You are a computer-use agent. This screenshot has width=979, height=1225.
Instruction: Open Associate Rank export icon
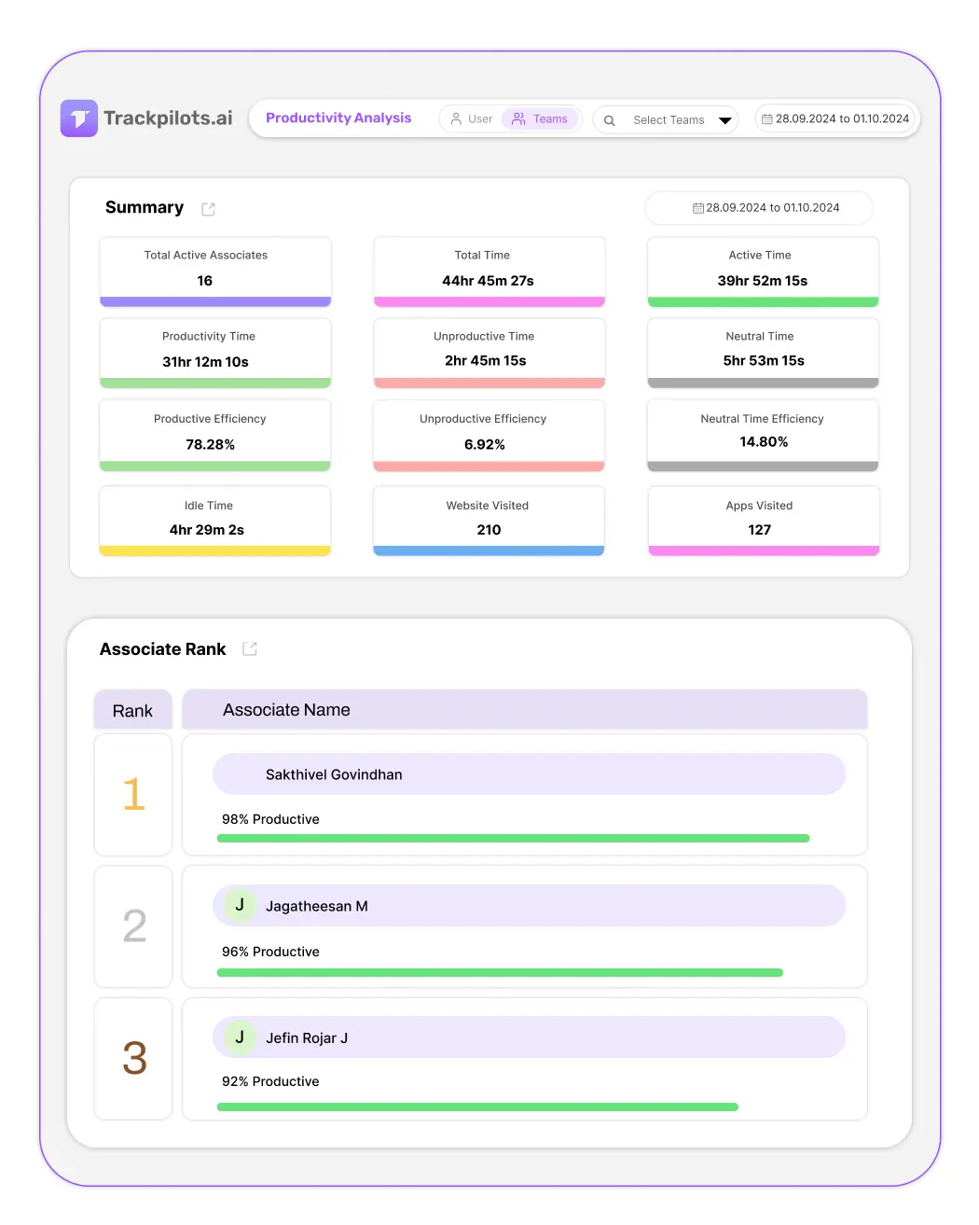(250, 649)
